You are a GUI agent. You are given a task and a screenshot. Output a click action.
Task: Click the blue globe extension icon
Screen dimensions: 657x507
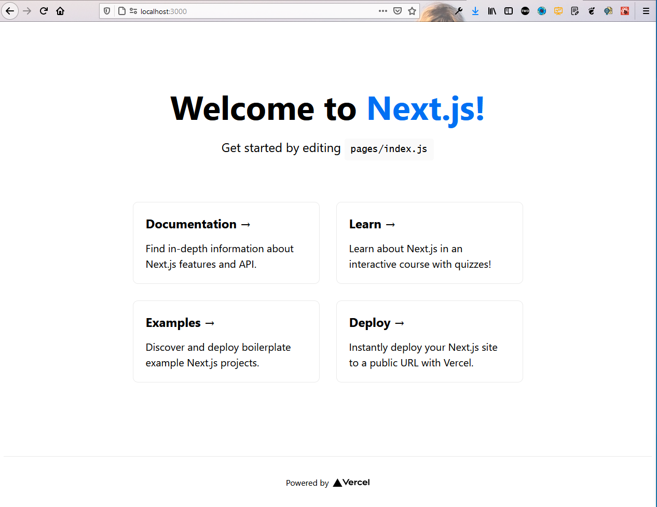tap(542, 11)
